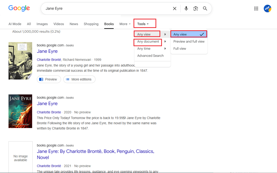Expand the Any view filter submenu
The height and width of the screenshot is (173, 277).
pyautogui.click(x=152, y=34)
